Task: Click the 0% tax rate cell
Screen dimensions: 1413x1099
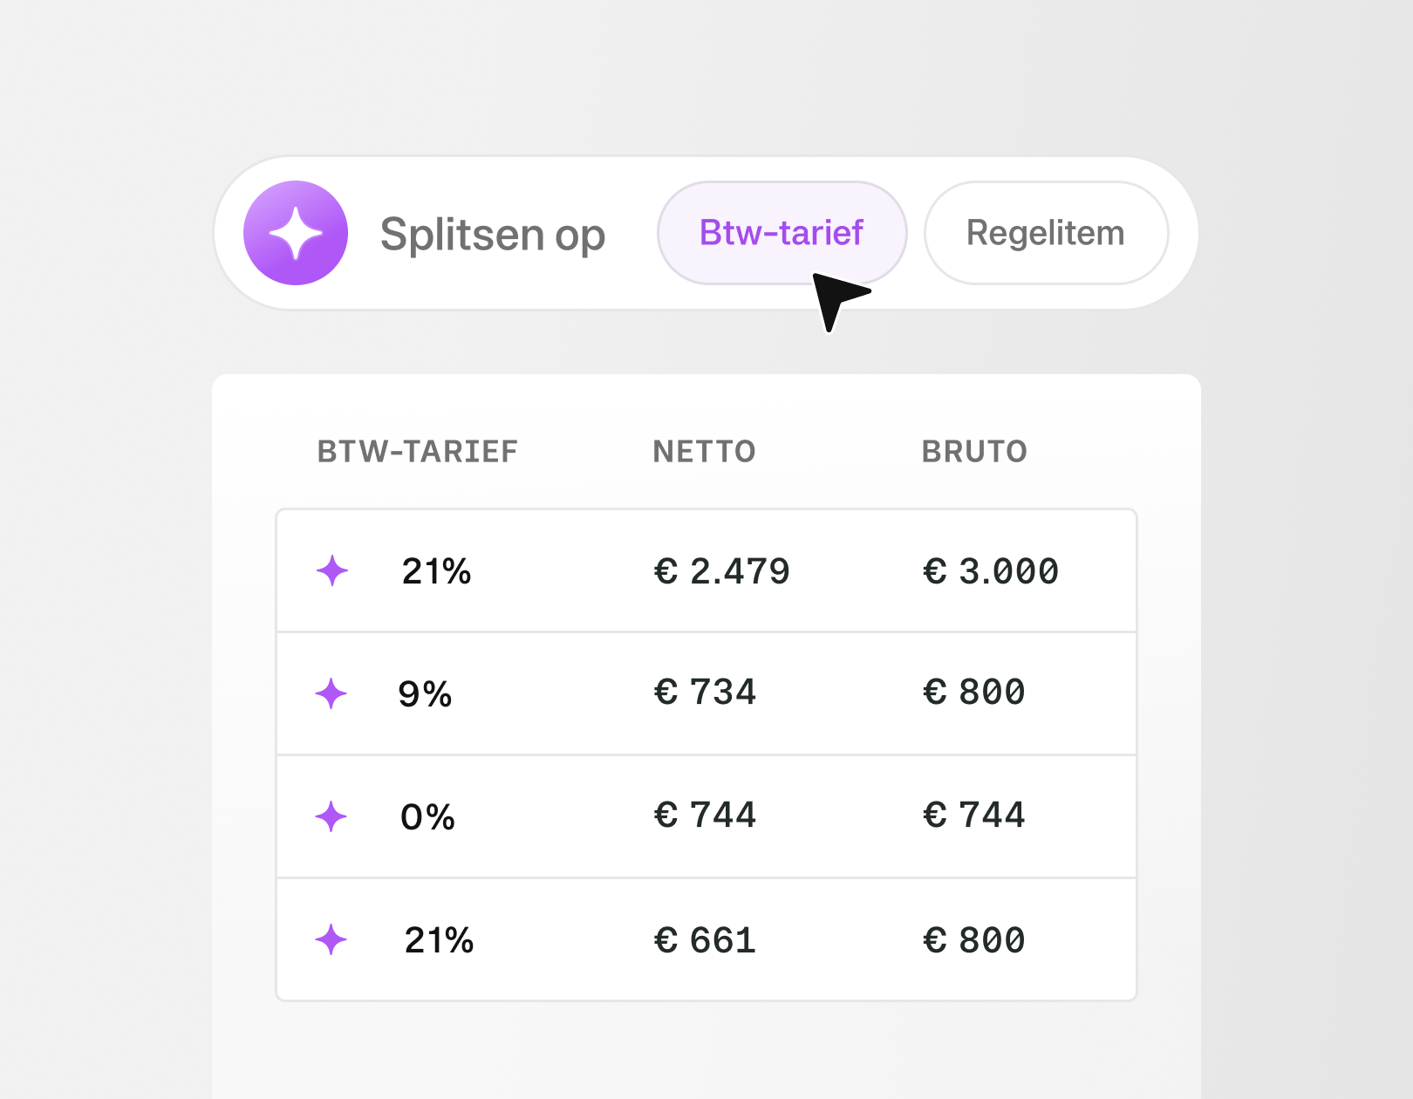Action: point(427,817)
